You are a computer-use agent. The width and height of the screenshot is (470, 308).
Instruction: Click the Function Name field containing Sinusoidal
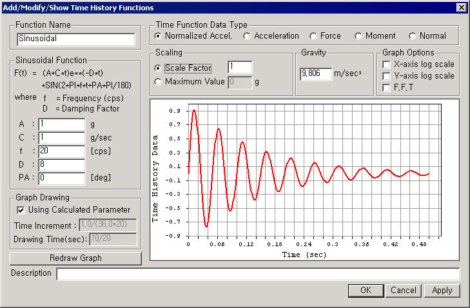tap(76, 39)
